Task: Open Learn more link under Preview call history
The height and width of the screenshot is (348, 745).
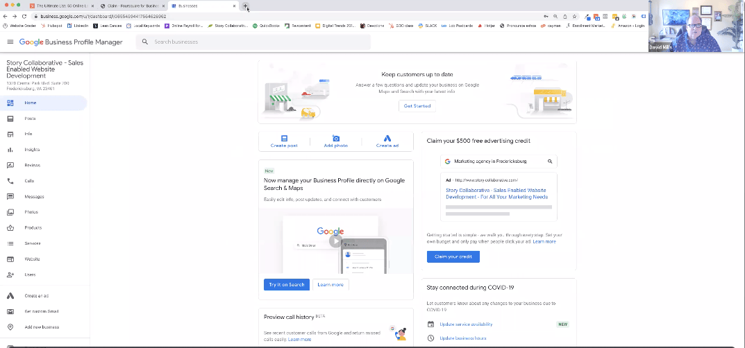Action: click(300, 340)
